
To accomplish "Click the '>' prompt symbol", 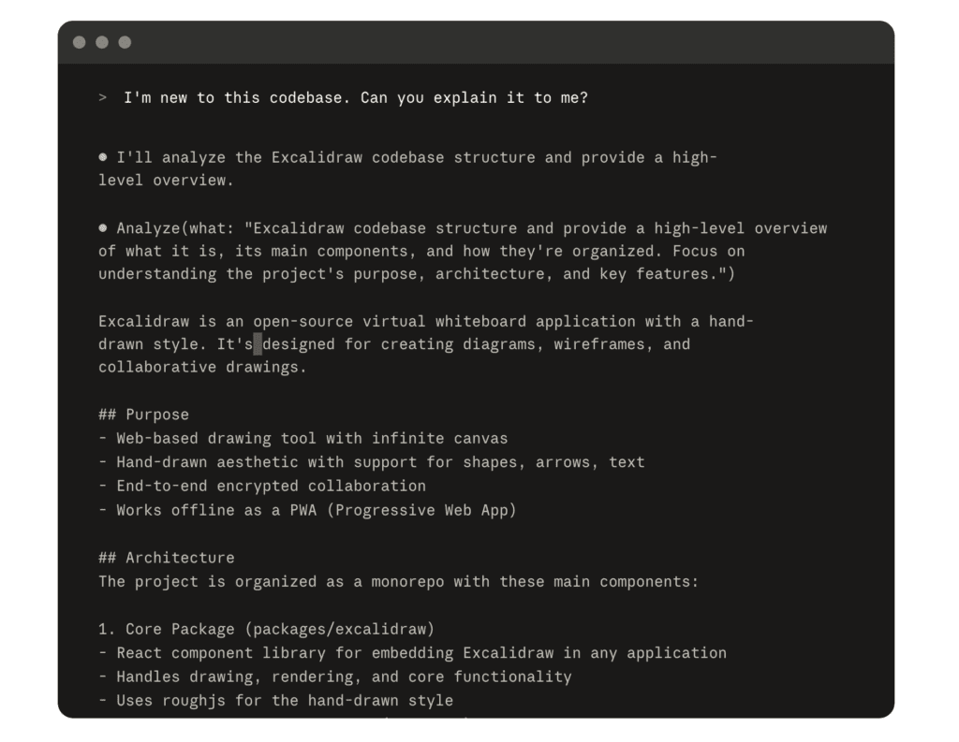I will (103, 98).
